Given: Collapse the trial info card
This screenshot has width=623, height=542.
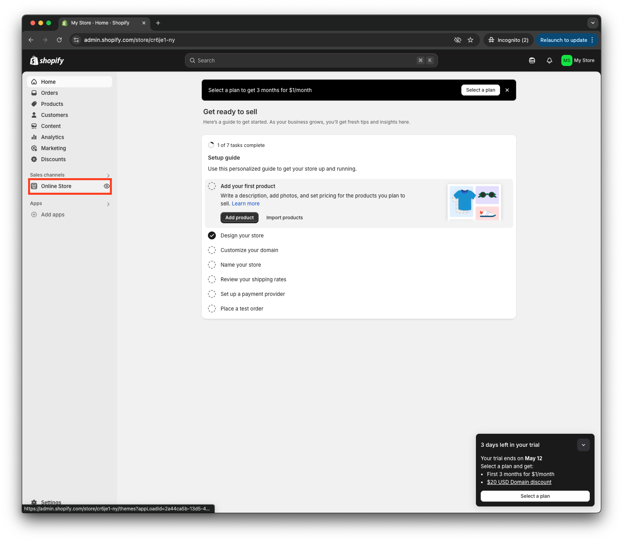Looking at the screenshot, I should pyautogui.click(x=583, y=445).
